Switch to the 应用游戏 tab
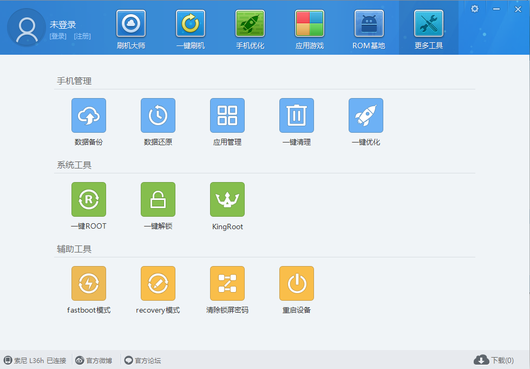The height and width of the screenshot is (369, 530). [x=310, y=29]
